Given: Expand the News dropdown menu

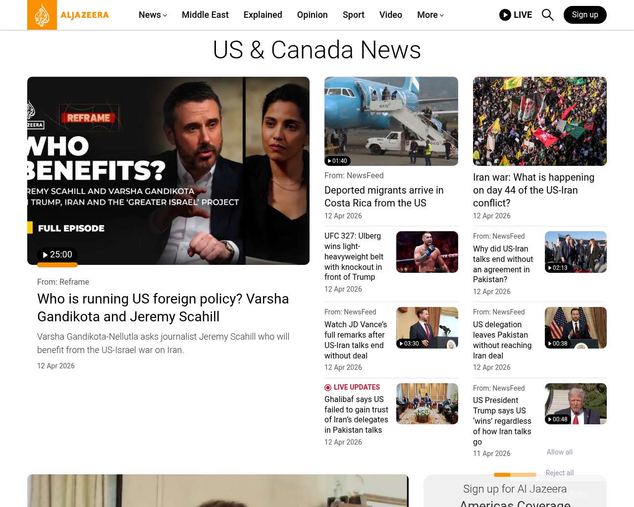Looking at the screenshot, I should point(153,15).
